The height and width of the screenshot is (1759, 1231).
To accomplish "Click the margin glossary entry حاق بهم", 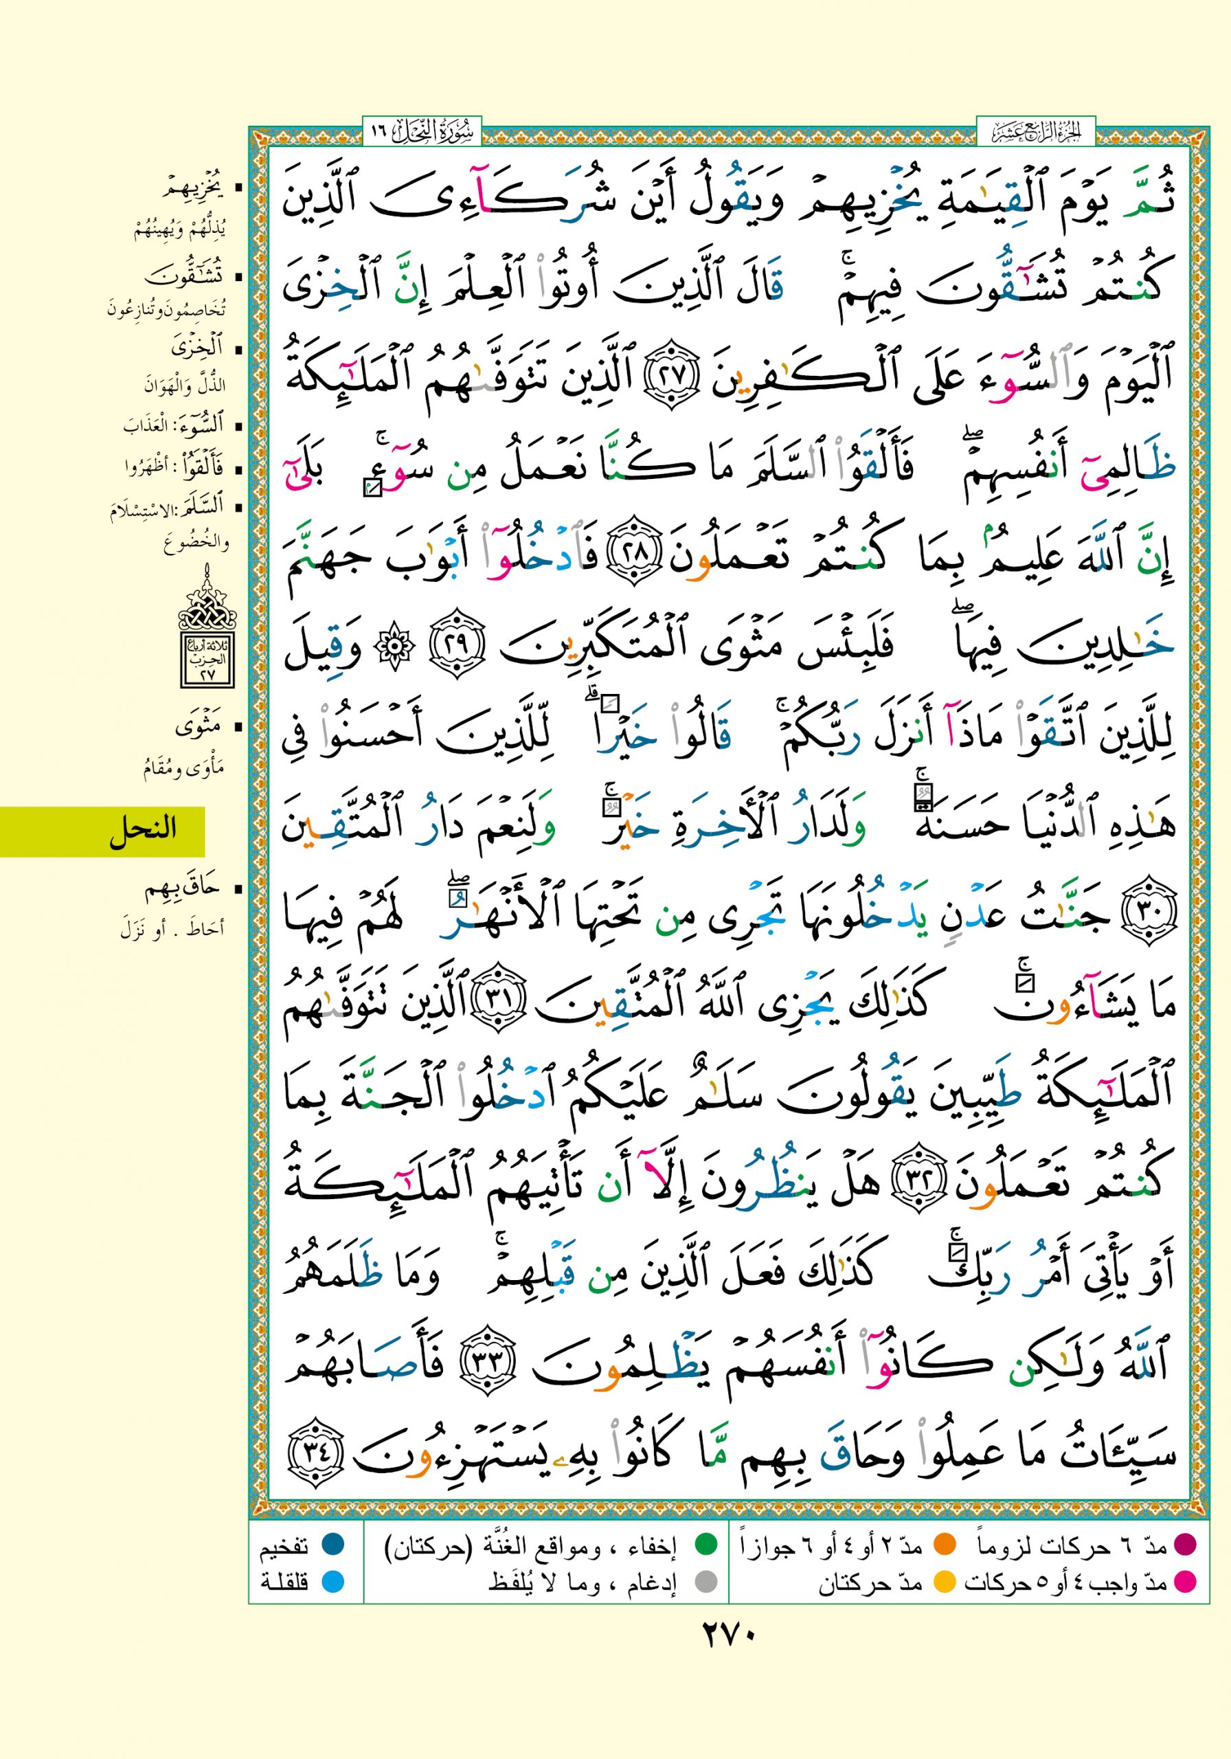I will (182, 888).
